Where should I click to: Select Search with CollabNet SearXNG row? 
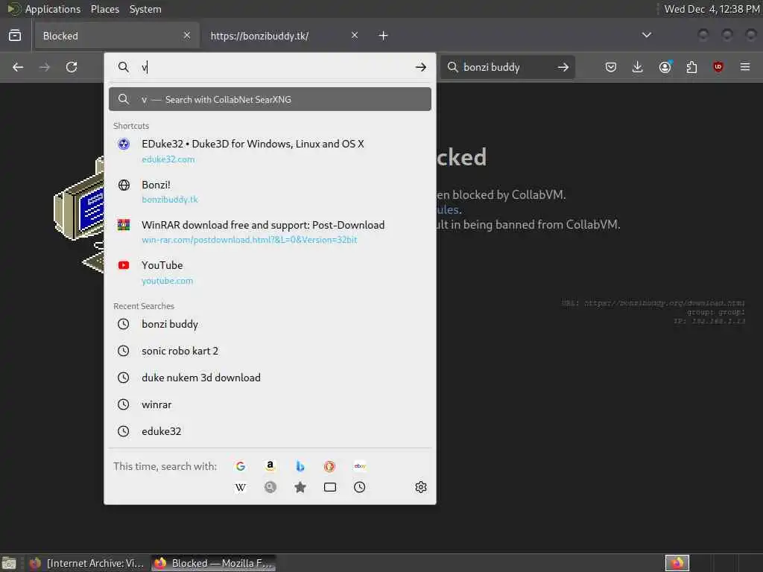click(x=270, y=99)
